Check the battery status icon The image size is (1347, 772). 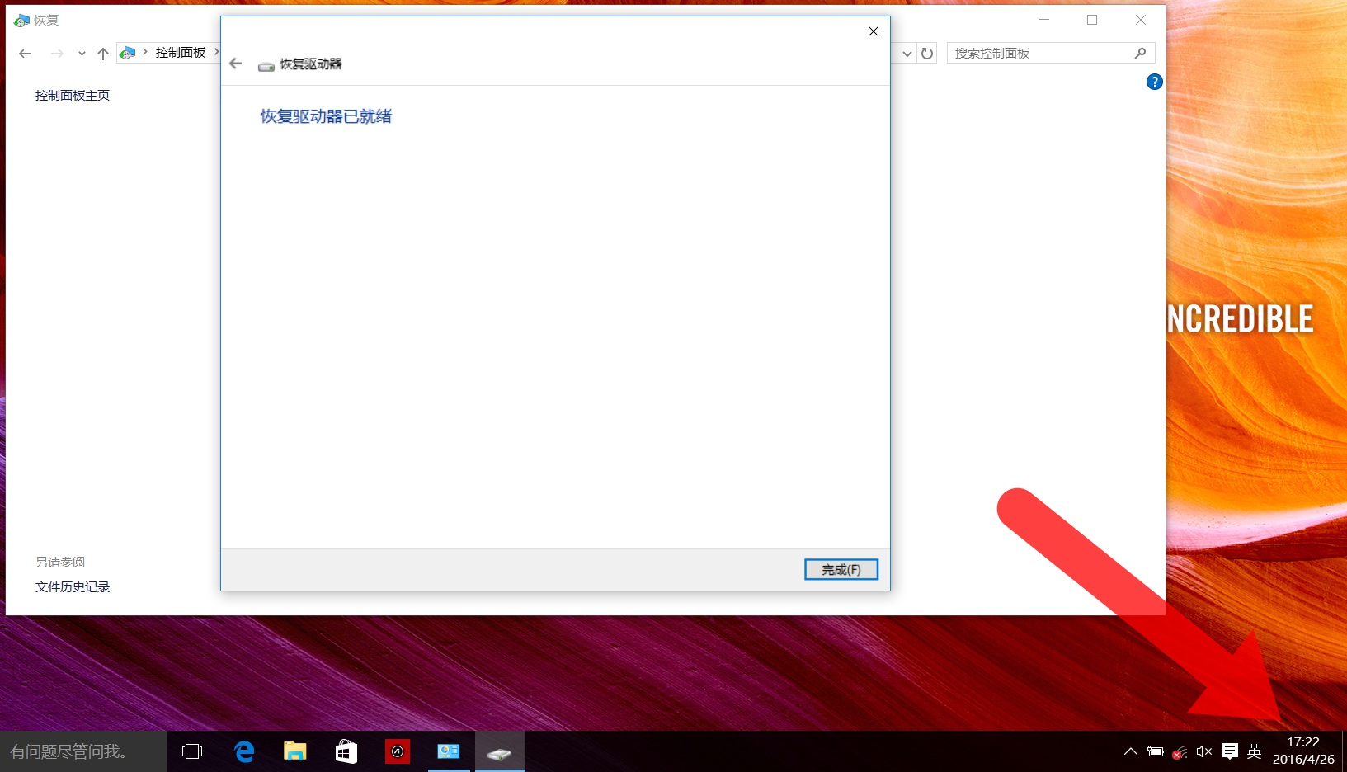(x=1154, y=751)
